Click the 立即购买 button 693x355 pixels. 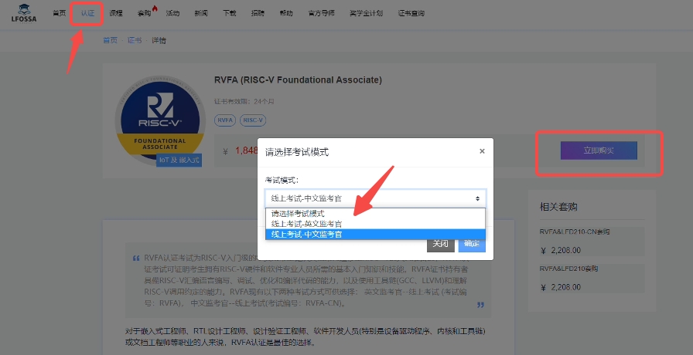[x=599, y=150]
